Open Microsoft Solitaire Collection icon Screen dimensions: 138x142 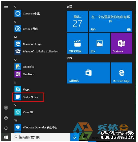(x=18, y=51)
